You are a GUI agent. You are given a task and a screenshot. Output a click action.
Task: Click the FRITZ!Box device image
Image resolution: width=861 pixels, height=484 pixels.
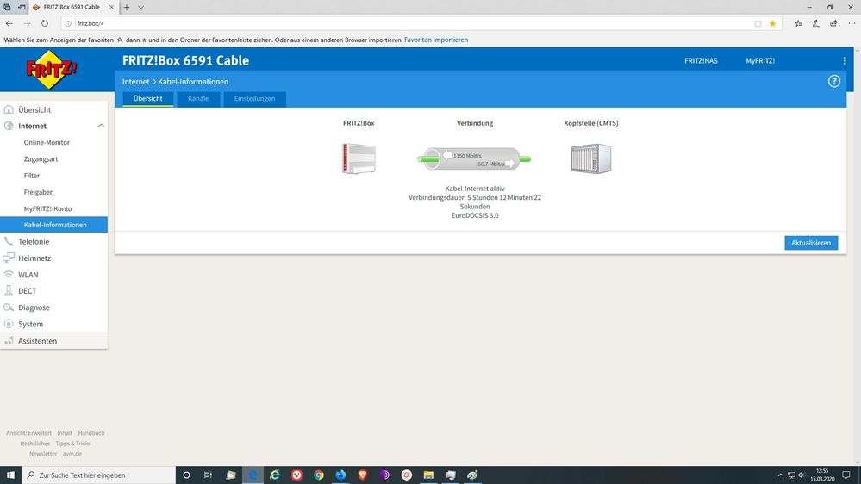coord(359,158)
